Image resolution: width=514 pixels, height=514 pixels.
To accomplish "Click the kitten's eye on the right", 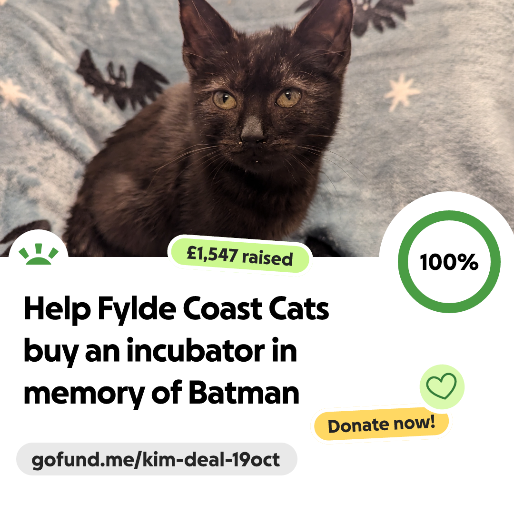I will [288, 98].
